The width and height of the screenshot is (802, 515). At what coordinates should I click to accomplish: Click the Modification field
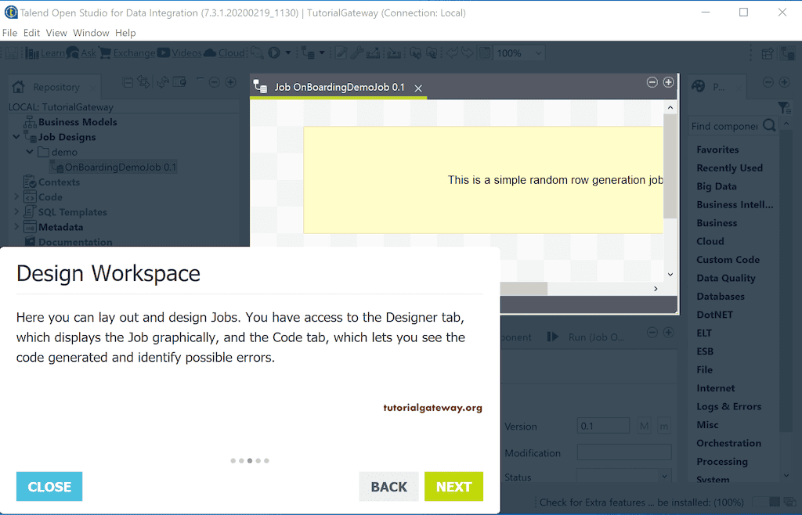tap(624, 452)
